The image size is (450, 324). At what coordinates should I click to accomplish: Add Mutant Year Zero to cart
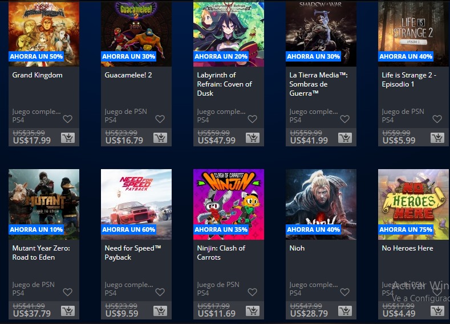click(68, 311)
